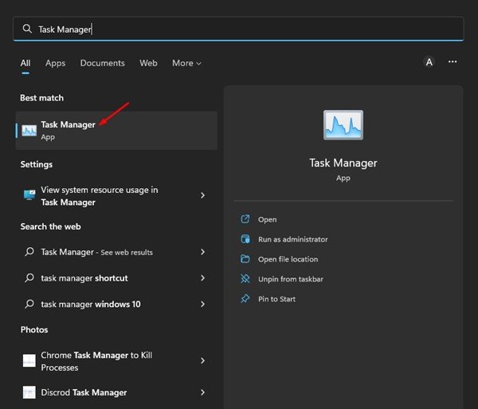Click the Pin to Start pin icon
This screenshot has width=478, height=409.
(x=245, y=299)
